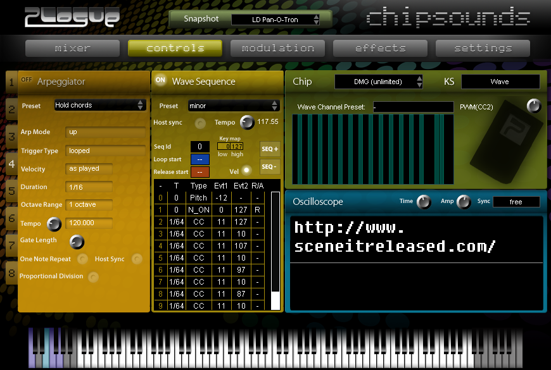The height and width of the screenshot is (370, 551).
Task: Click the SEQ + button
Action: point(270,149)
